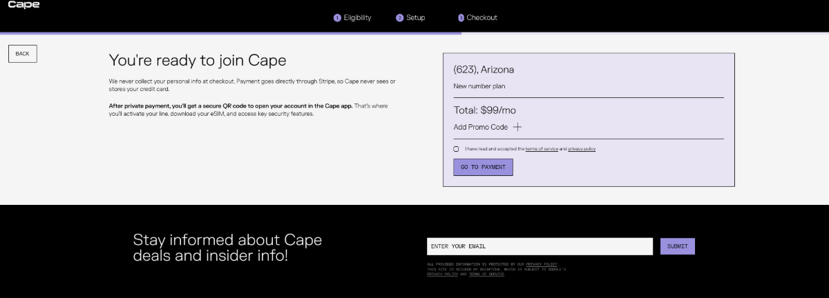Open Google's TERMS OF SERVICE link in the reCAPTCHA notice
This screenshot has width=829, height=298.
(487, 275)
